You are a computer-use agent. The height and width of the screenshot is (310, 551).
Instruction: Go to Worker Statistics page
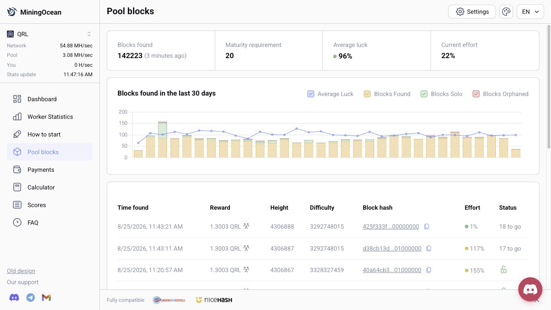point(50,117)
